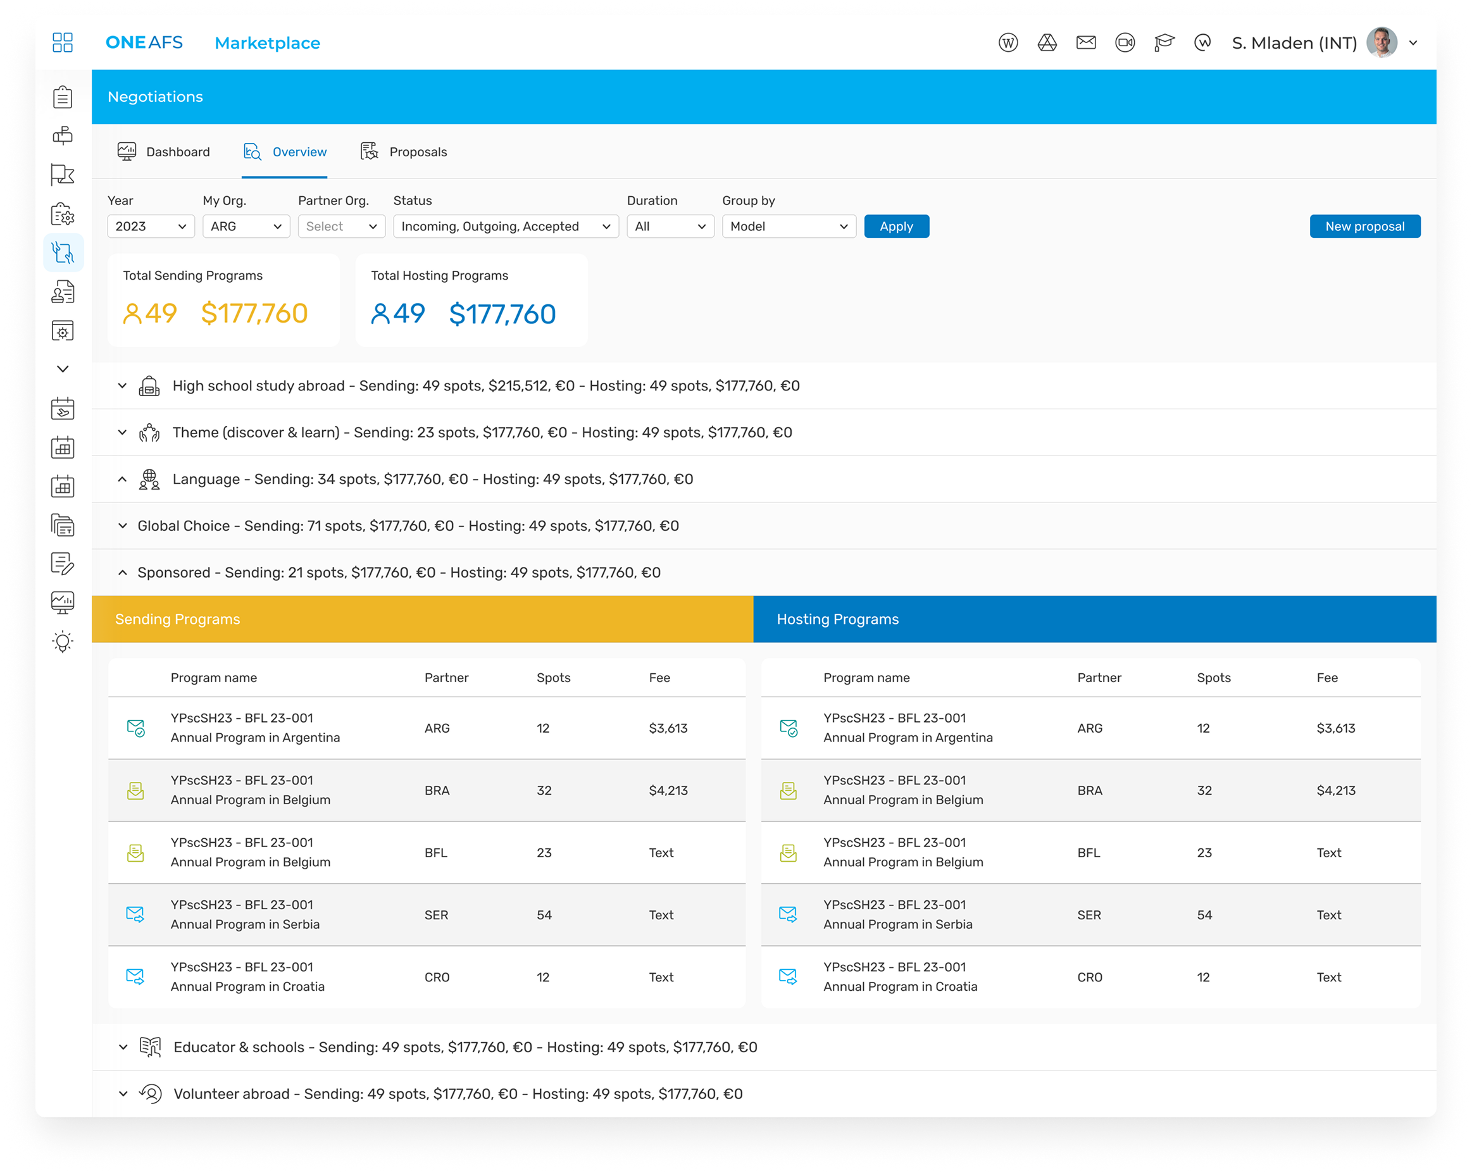Click the mailbox icon in the sidebar
The width and height of the screenshot is (1472, 1173).
tap(62, 136)
